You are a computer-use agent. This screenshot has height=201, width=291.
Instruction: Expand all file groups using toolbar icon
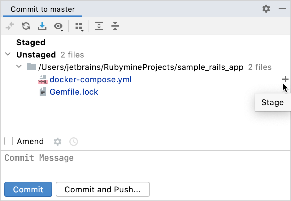99,26
